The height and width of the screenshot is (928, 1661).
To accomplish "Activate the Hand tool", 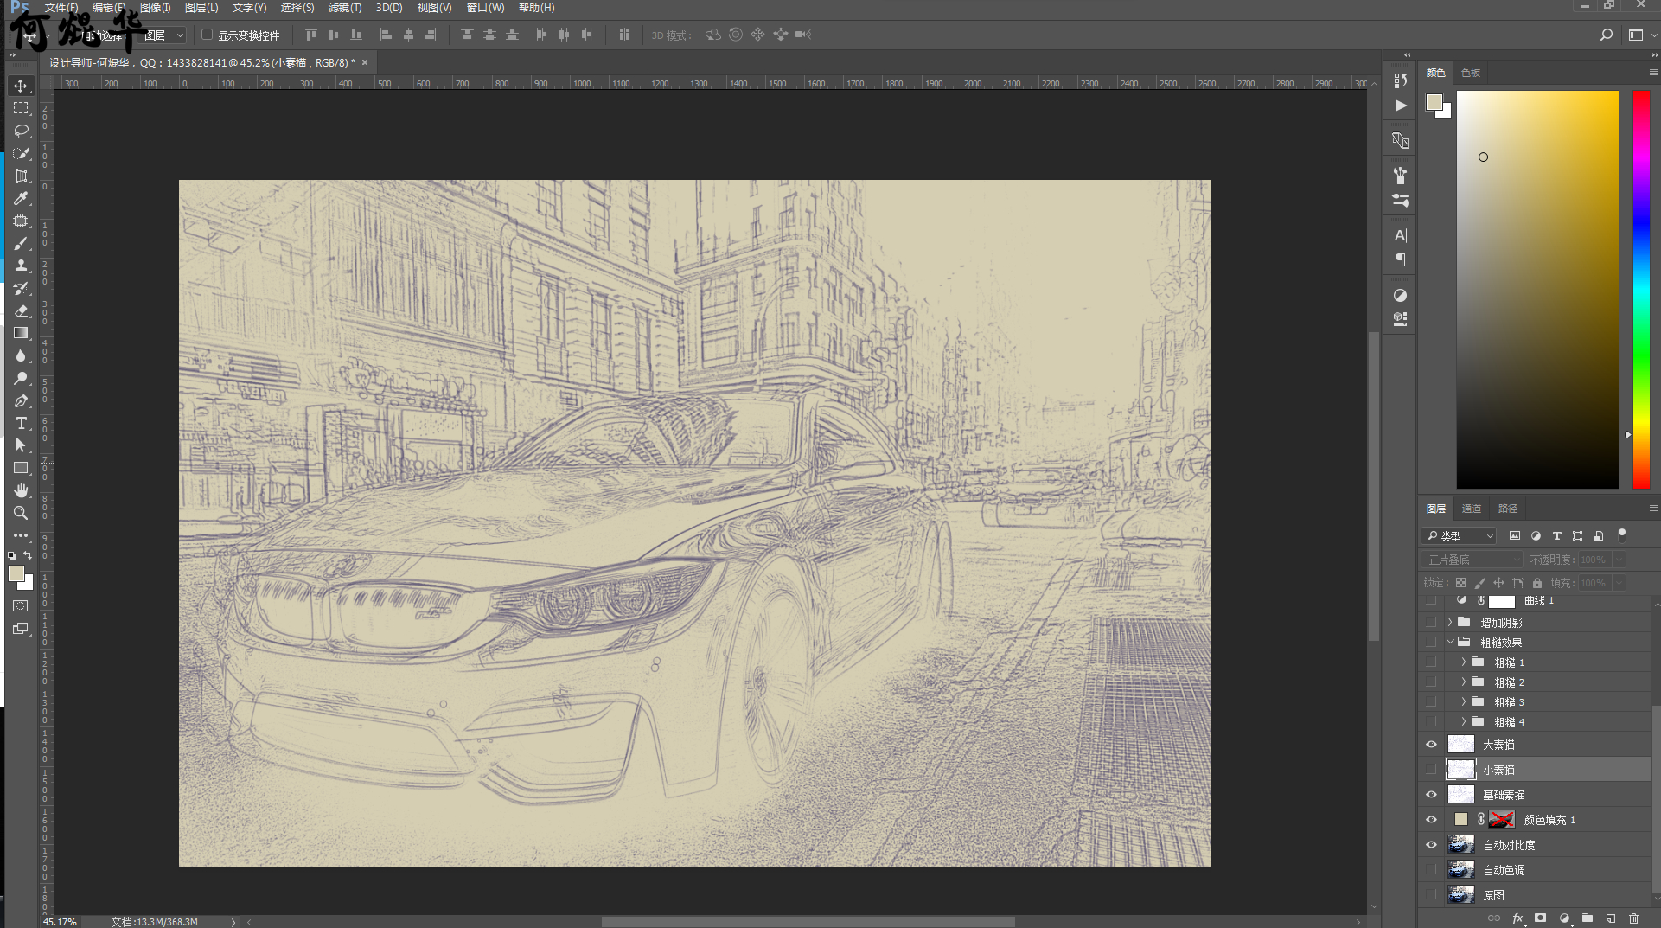I will (21, 490).
